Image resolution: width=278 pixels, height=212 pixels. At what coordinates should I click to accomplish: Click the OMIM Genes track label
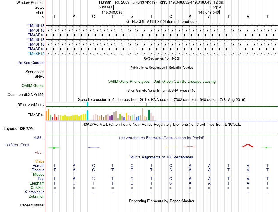tap(33, 86)
